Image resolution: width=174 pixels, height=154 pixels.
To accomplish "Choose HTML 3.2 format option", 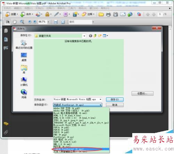I will coord(81,115).
